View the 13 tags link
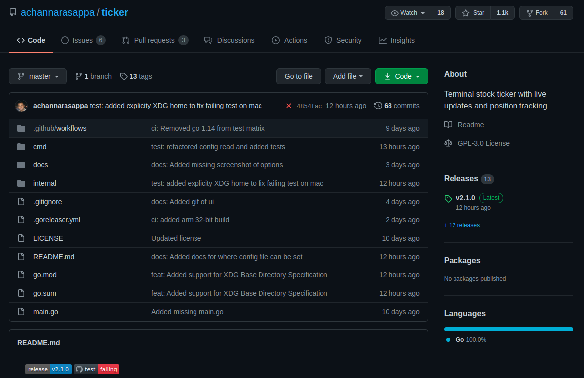This screenshot has height=378, width=584. point(136,76)
